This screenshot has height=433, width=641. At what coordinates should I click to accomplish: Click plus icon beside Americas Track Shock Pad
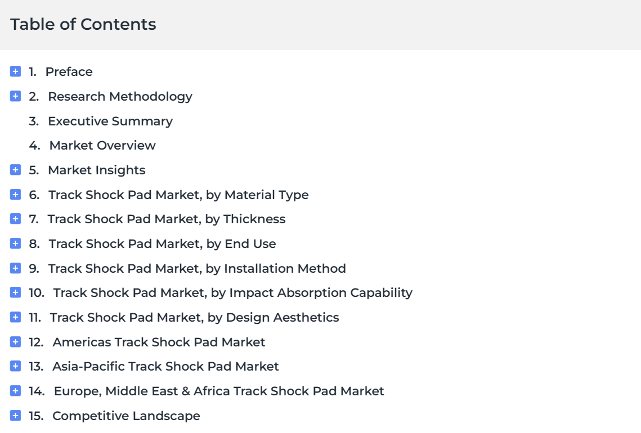(x=16, y=341)
